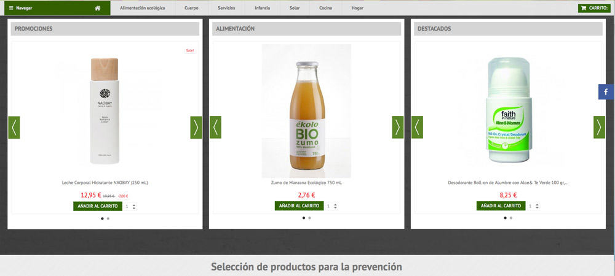
Task: Open ékolo BIO zumo bottle image
Action: click(307, 111)
